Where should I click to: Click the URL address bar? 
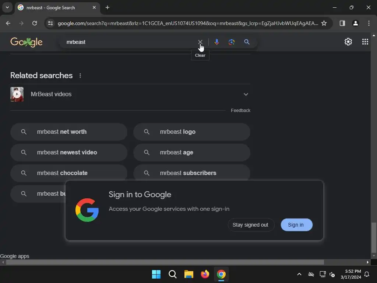188,23
